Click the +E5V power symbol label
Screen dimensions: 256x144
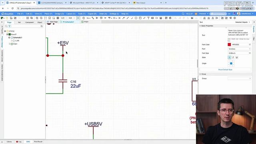[63, 43]
